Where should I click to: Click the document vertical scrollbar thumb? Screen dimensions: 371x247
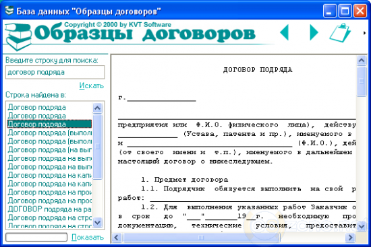click(x=362, y=81)
